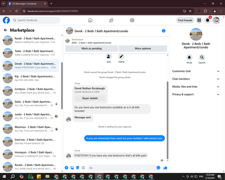Open WhatsApp from the taskbar
Image resolution: width=225 pixels, height=180 pixels.
pos(31,176)
